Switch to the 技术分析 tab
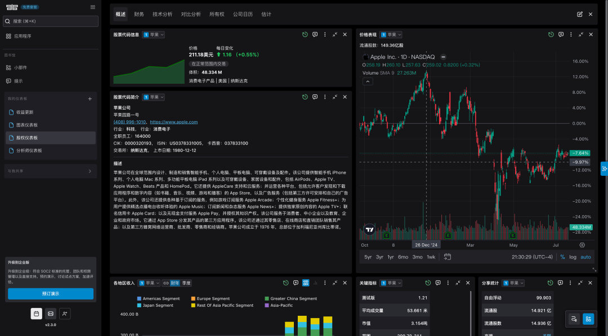Image resolution: width=608 pixels, height=336 pixels. tap(163, 14)
